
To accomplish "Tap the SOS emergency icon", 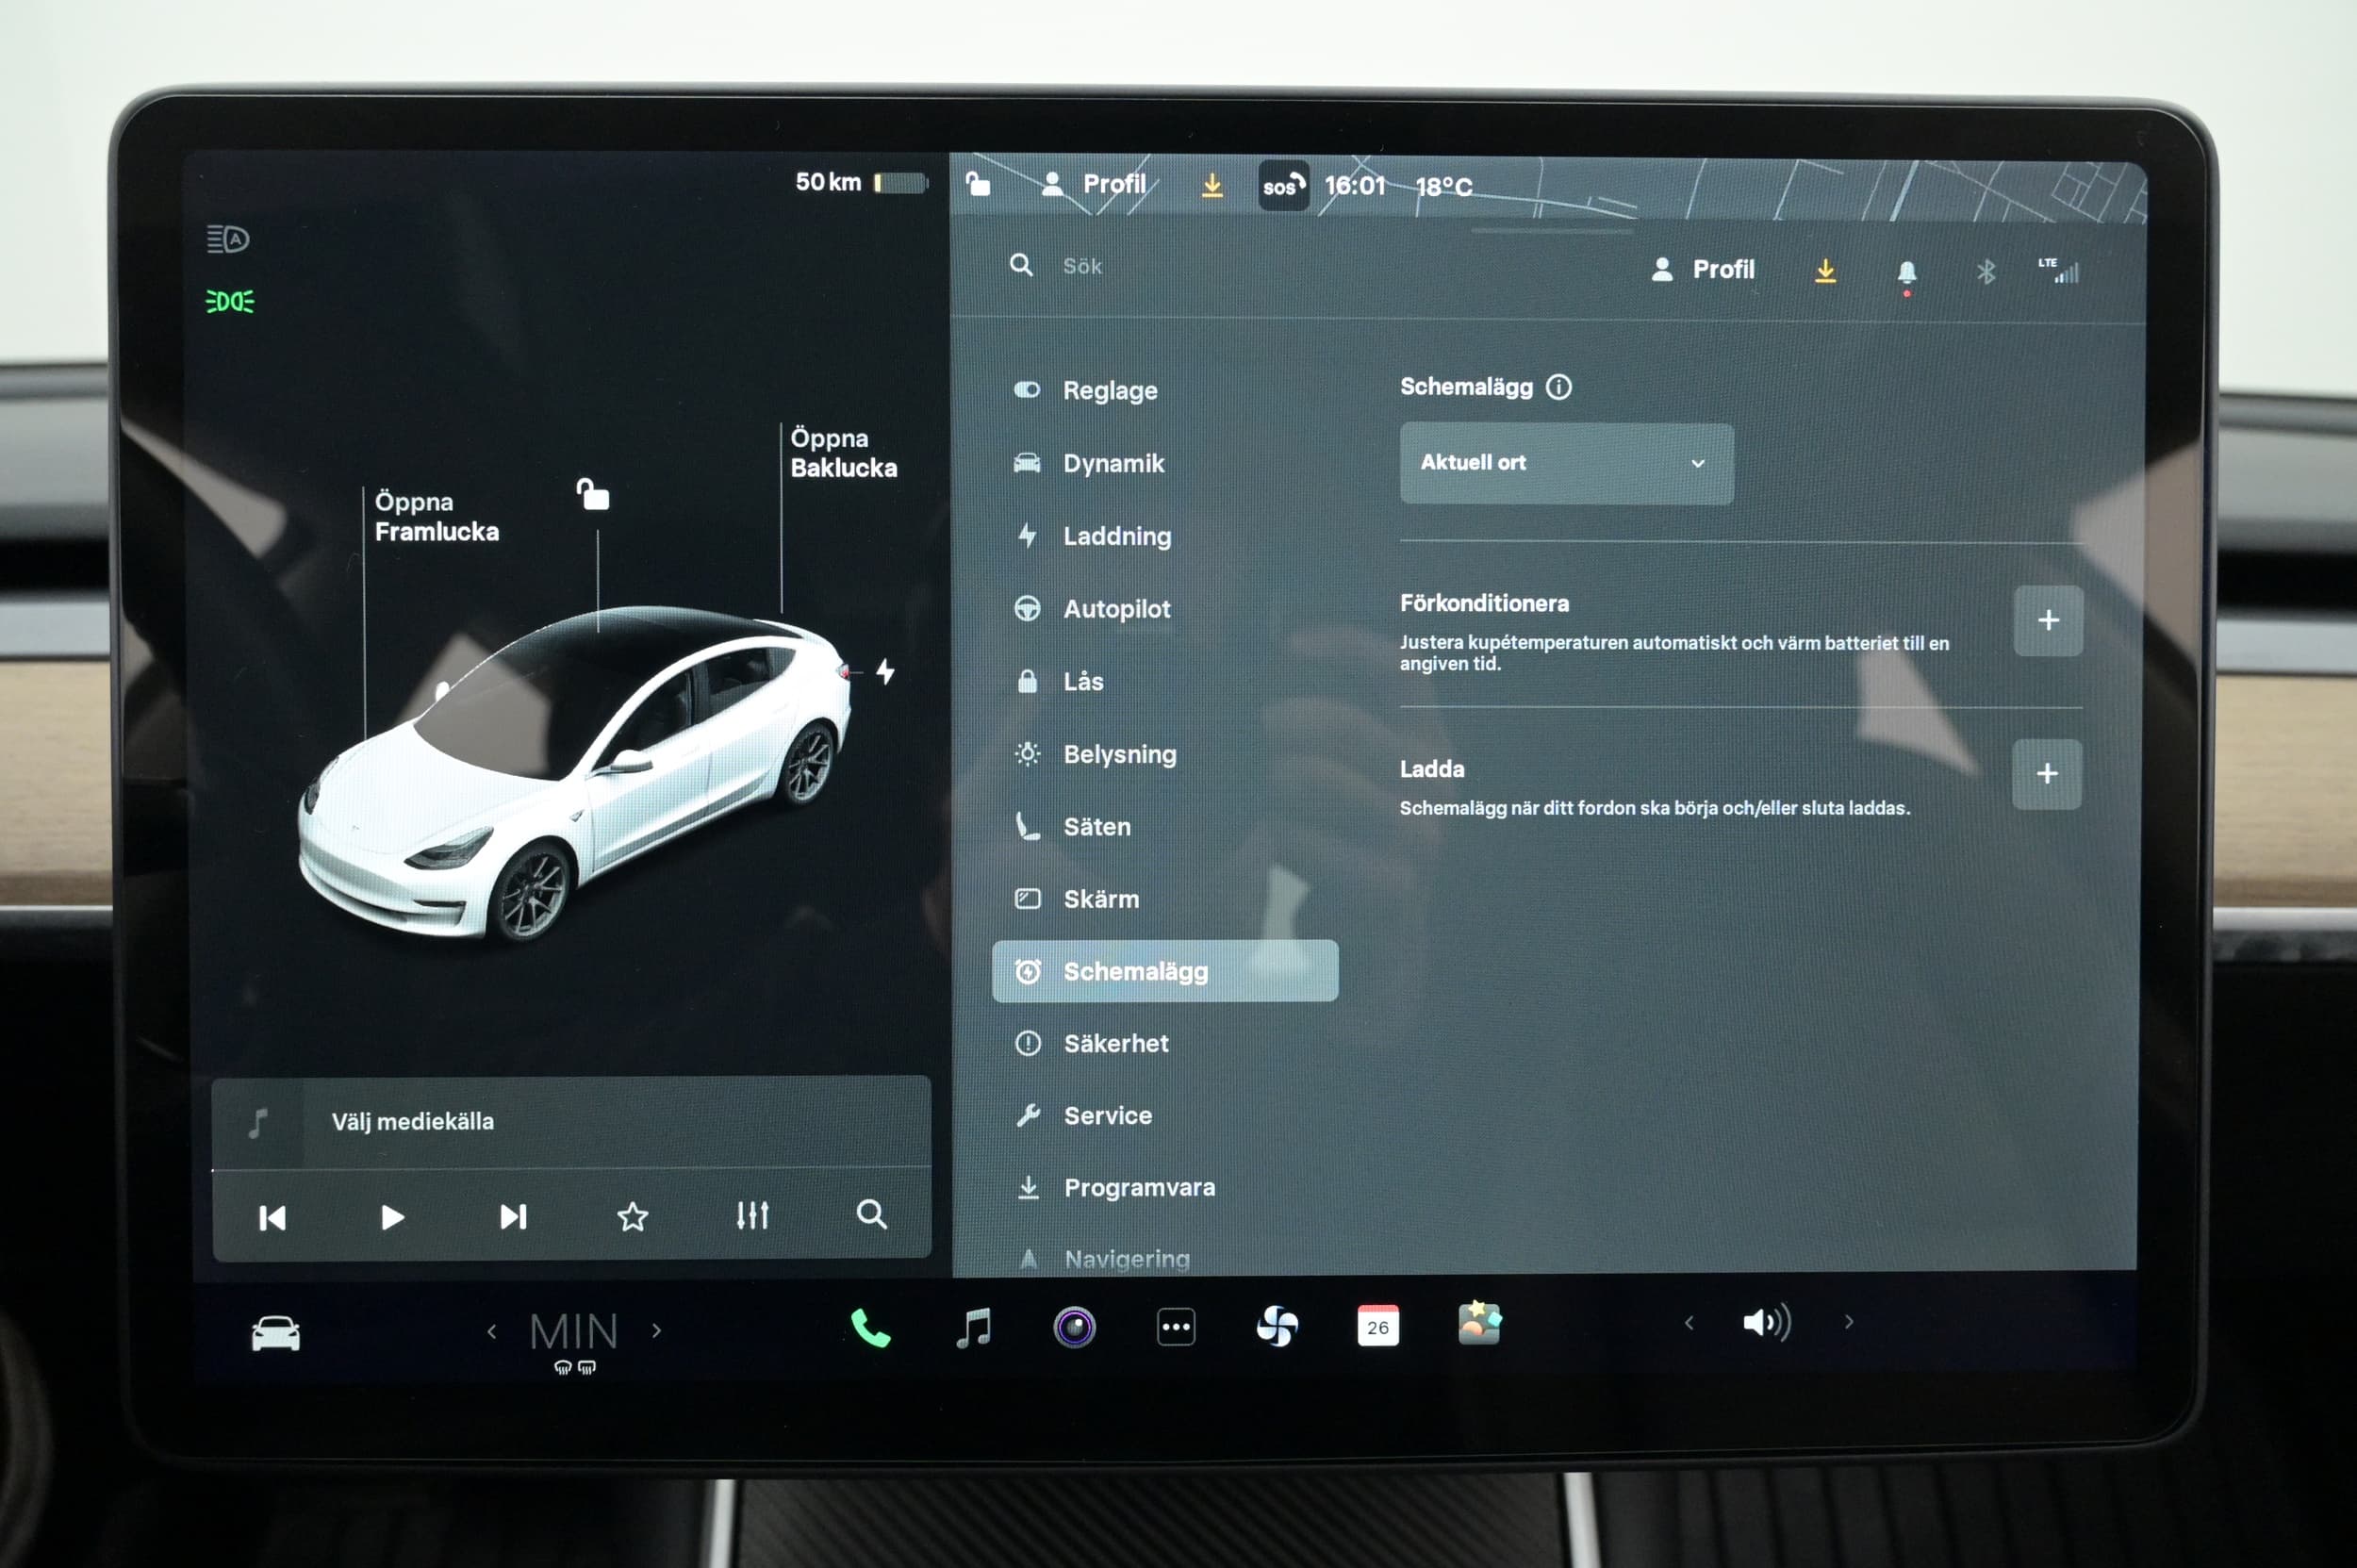I will [1283, 186].
